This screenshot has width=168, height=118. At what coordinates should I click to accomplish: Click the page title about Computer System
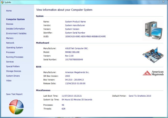[x=64, y=10]
